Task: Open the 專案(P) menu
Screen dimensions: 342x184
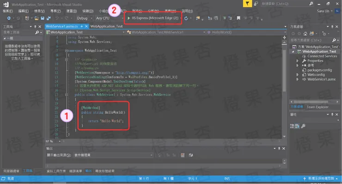Action: (55, 11)
